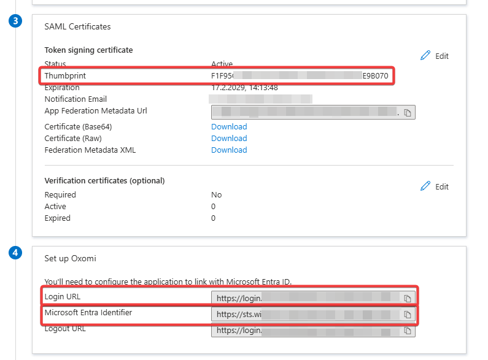This screenshot has height=360, width=488.
Task: Click the step 4 number badge
Action: pyautogui.click(x=16, y=253)
